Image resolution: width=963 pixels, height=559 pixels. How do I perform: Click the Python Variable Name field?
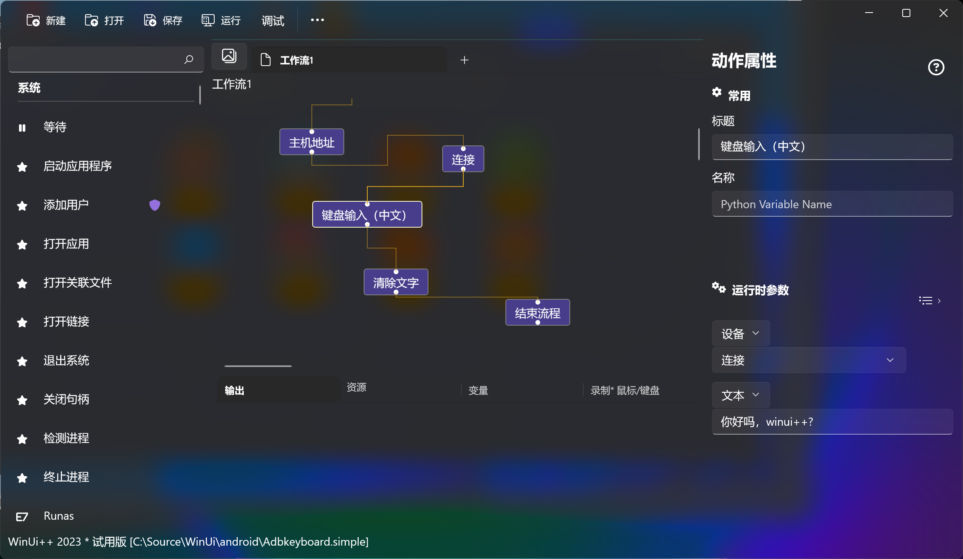832,204
